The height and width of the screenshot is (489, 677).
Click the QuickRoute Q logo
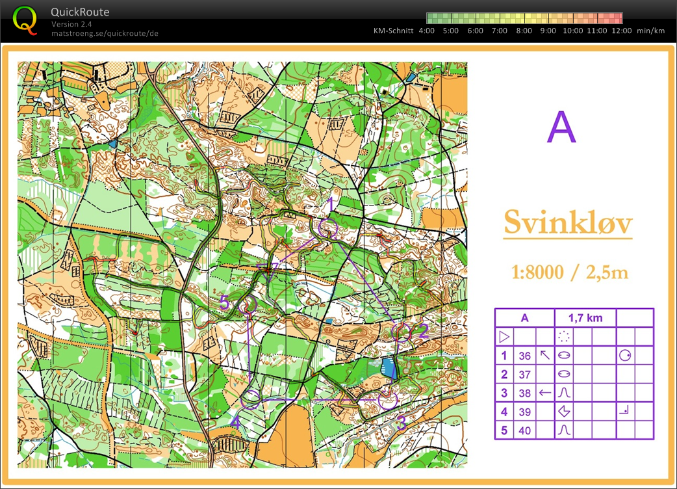[x=25, y=20]
